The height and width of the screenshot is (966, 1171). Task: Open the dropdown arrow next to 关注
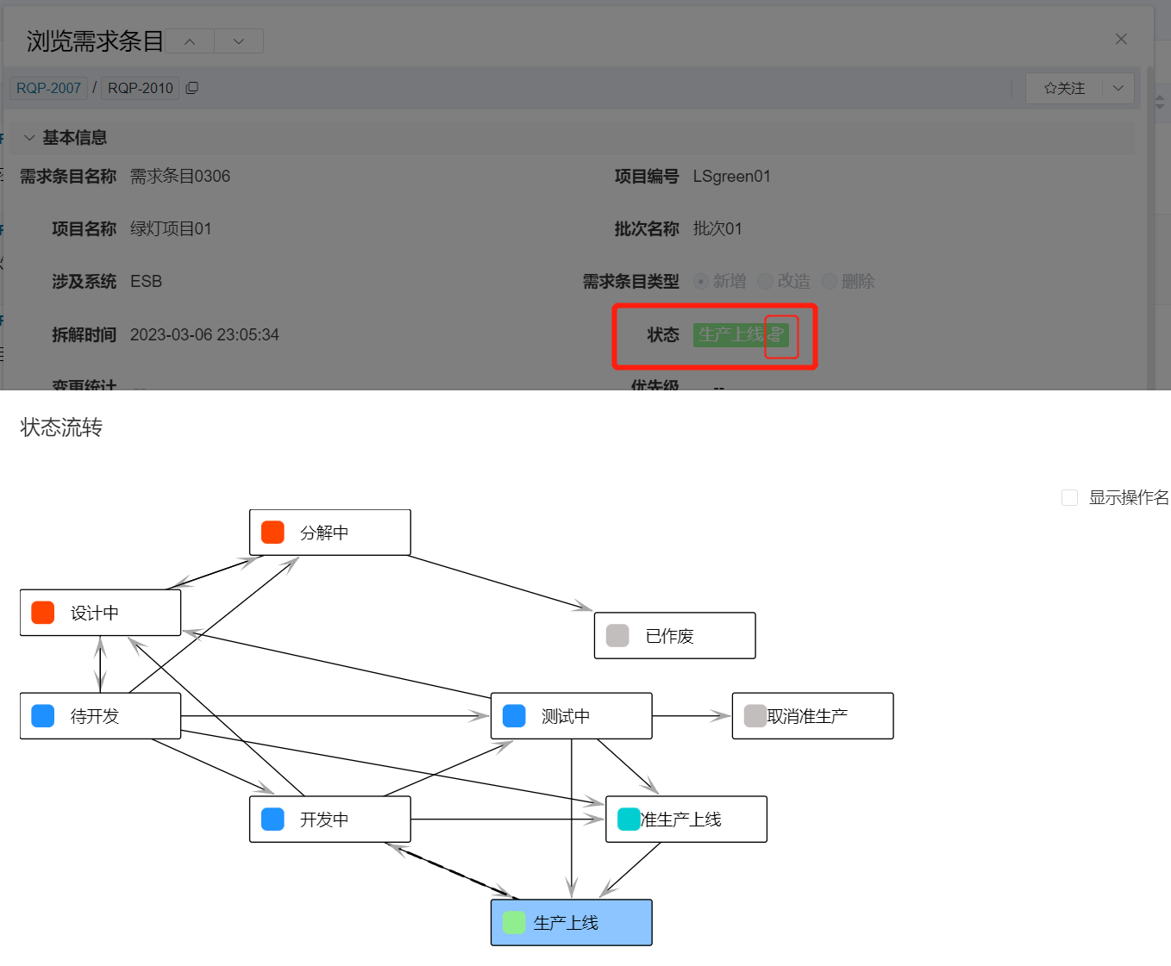[1118, 88]
